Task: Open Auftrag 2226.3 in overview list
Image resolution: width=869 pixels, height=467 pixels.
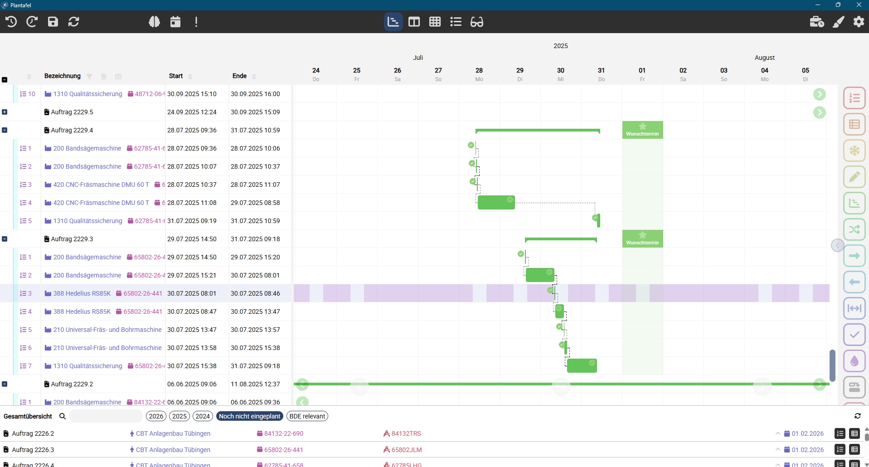Action: [33, 450]
